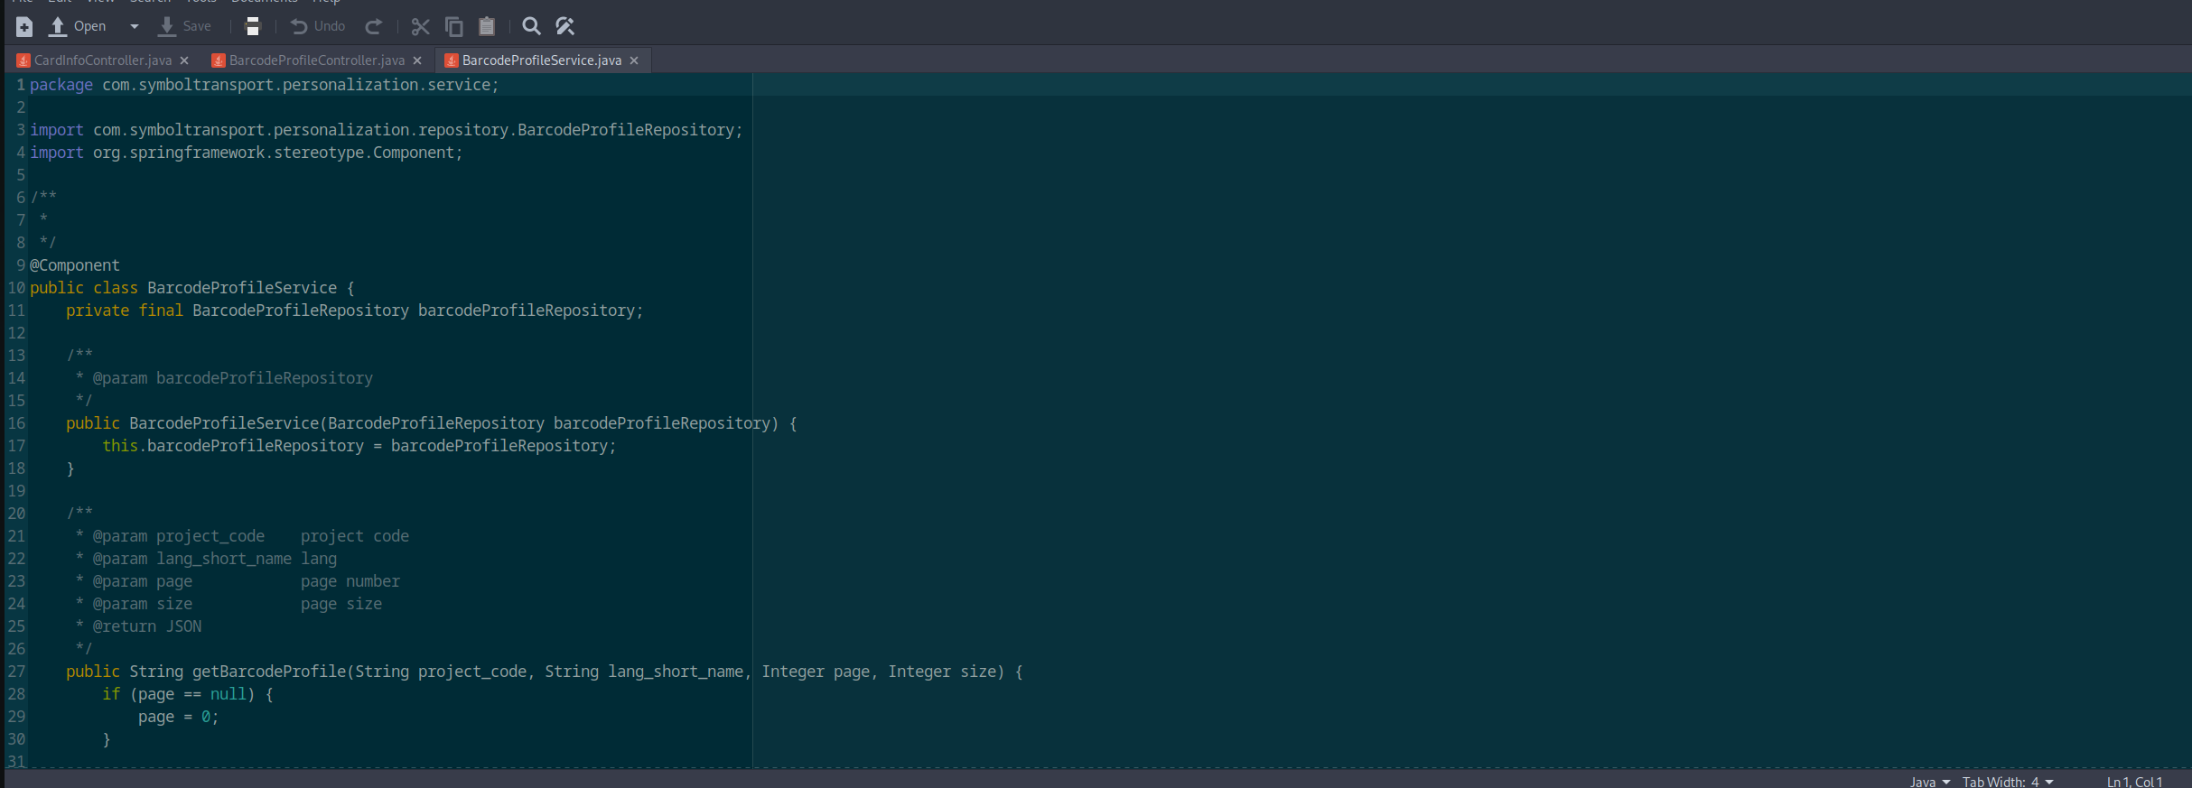Cut selection with the scissors icon
Screen dimensions: 2192x788
420,27
